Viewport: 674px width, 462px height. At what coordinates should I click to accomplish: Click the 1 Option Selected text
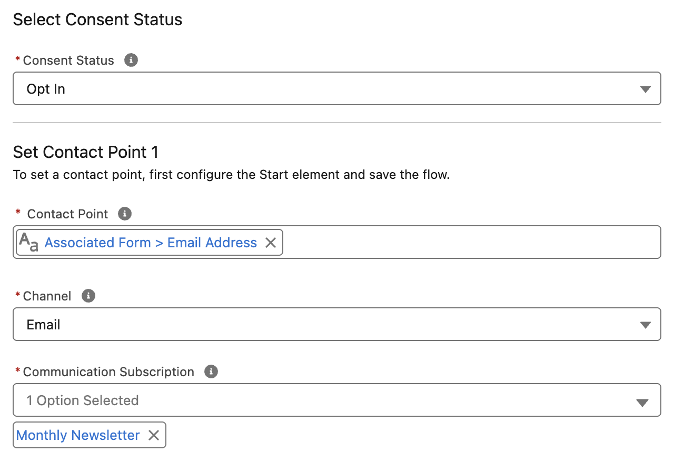click(x=82, y=401)
